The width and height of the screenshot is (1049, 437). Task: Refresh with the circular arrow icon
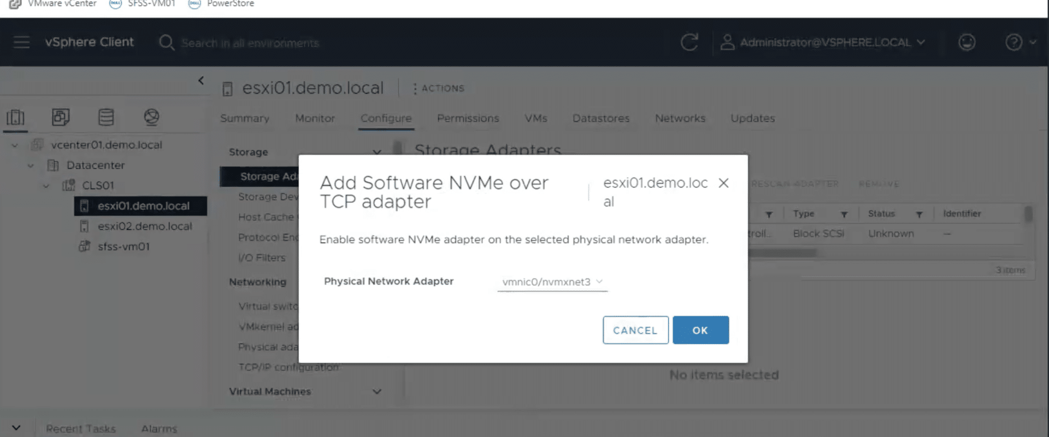(x=689, y=42)
